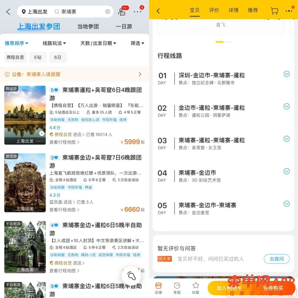Open the 推荐排序 sort dropdown
The image size is (298, 298).
[x=16, y=43]
